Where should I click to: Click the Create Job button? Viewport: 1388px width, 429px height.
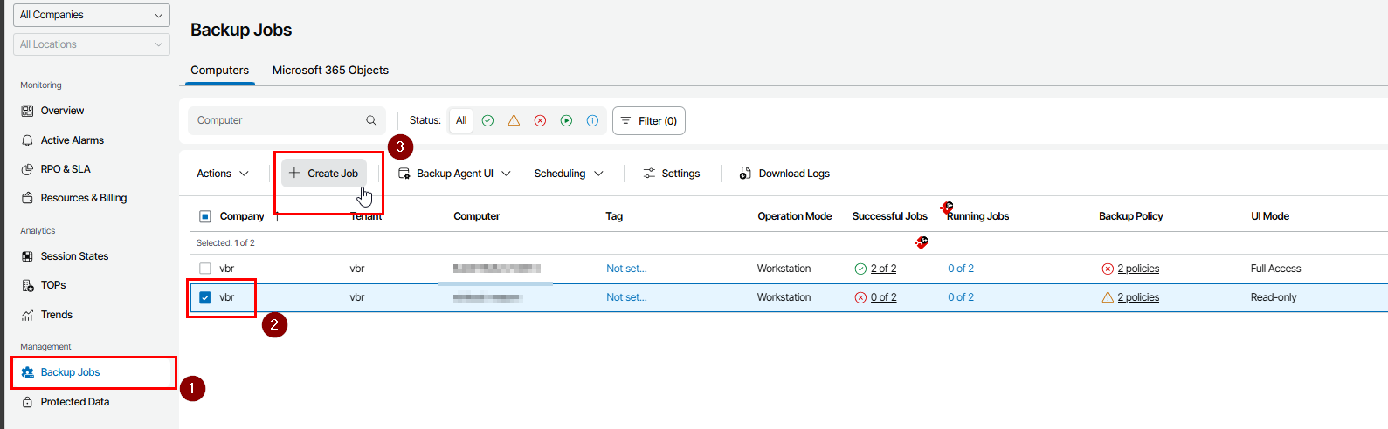click(x=324, y=174)
